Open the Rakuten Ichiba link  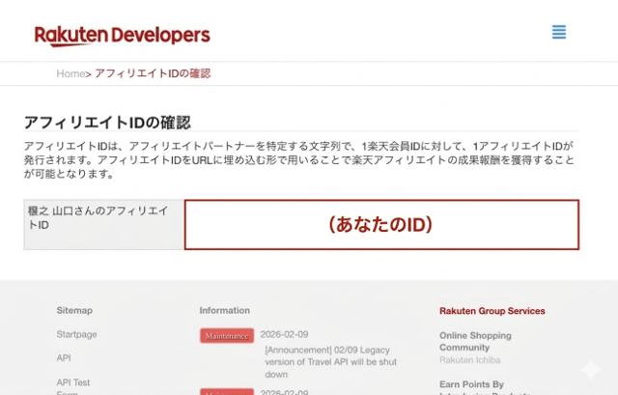[x=470, y=360]
